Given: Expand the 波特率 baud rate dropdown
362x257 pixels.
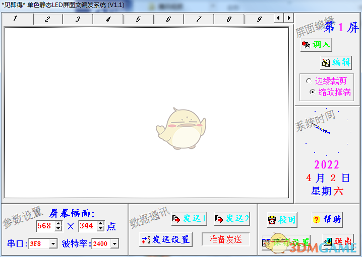Looking at the screenshot, I should [114, 244].
